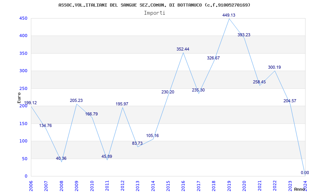Screen dimensions: 309x193
Task: Click the 199.12 data label
Action: tap(31, 103)
